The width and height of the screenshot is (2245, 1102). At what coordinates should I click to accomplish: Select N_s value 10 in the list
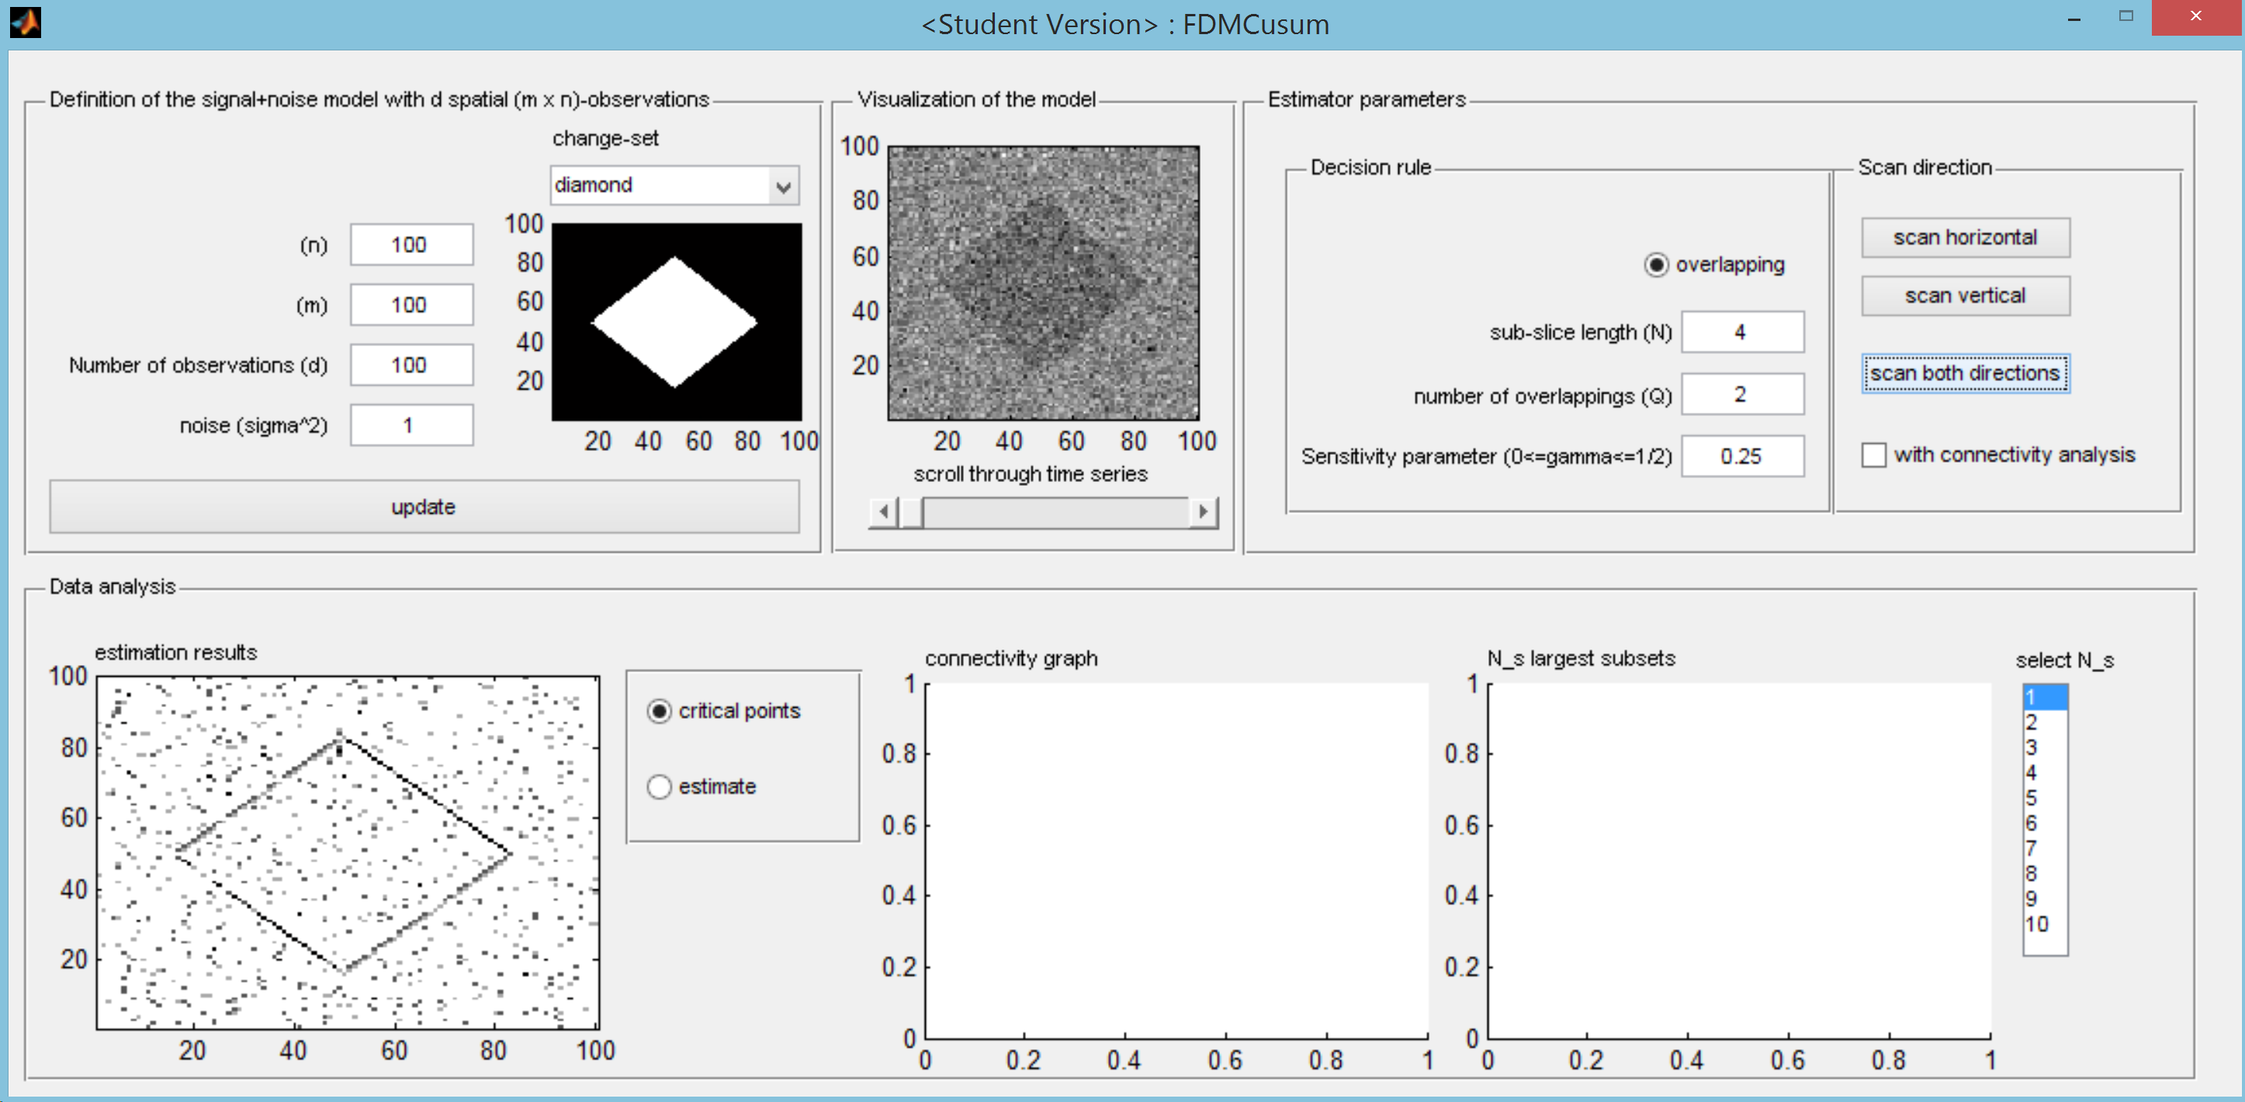click(2045, 924)
